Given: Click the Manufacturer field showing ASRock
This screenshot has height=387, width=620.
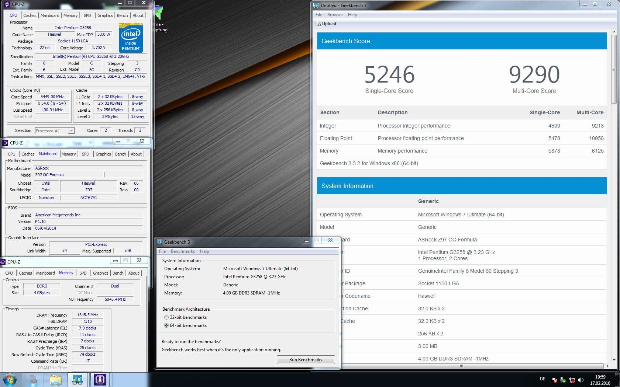Looking at the screenshot, I should pos(88,168).
